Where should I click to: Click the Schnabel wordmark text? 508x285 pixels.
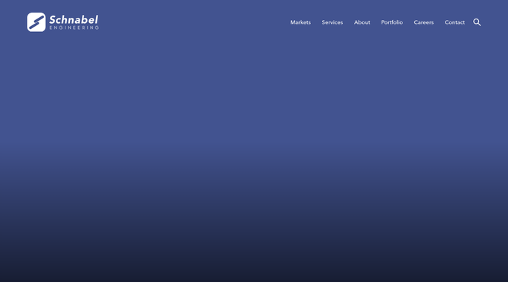[x=74, y=20]
